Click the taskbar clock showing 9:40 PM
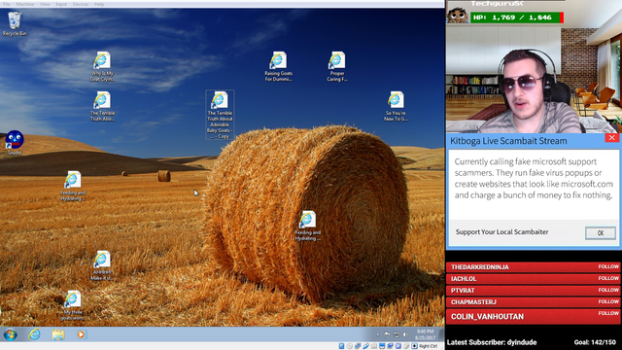Screen dimensions: 622x350 pyautogui.click(x=426, y=334)
